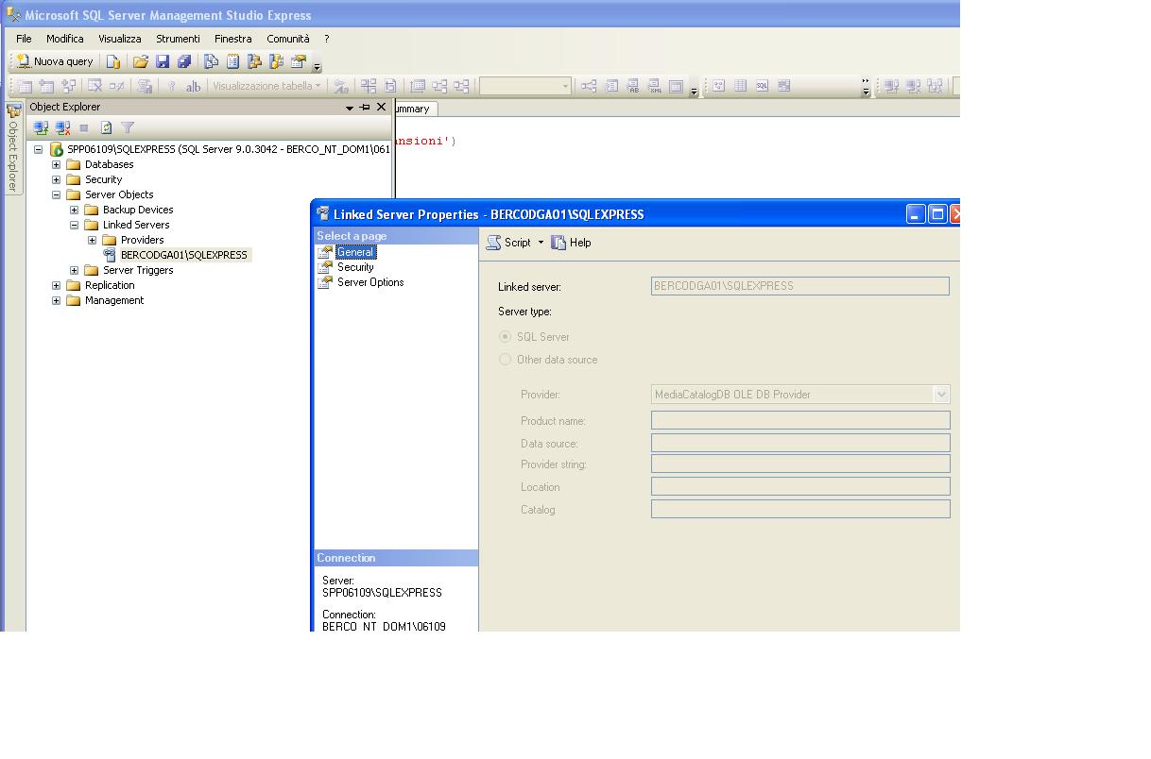Screen dimensions: 1151x759
Task: Expand the Databases node
Action: click(56, 164)
